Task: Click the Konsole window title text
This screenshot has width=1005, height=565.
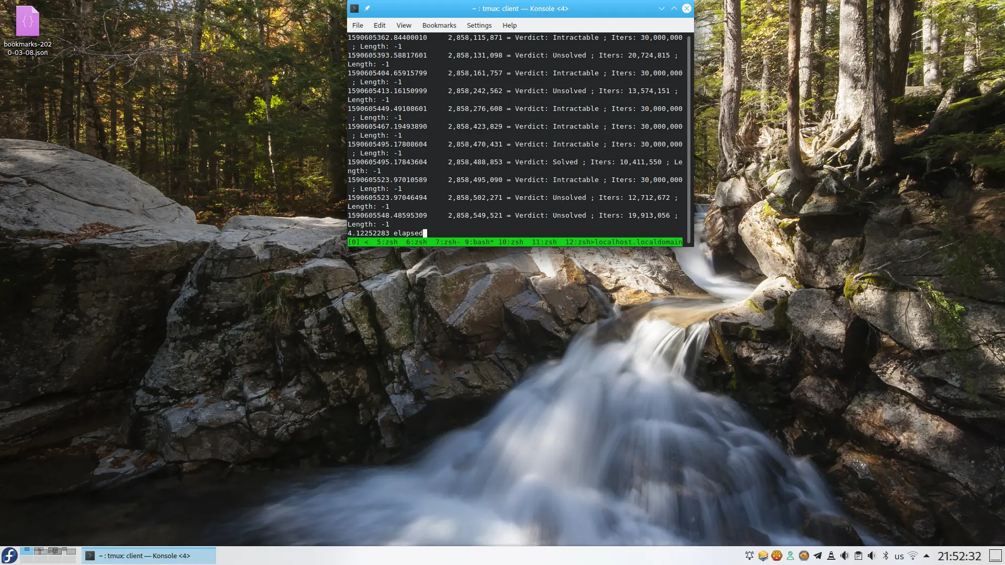Action: 520,8
